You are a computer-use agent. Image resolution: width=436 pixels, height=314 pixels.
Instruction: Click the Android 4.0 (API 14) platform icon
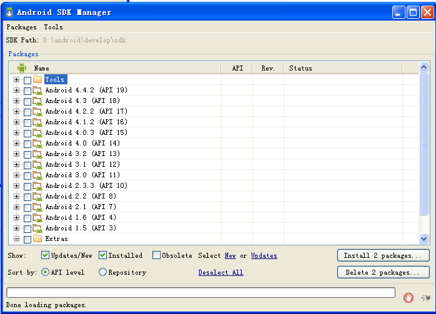(x=37, y=144)
